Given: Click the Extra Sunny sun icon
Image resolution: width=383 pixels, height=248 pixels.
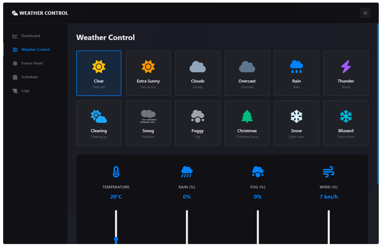Looking at the screenshot, I should click(x=148, y=67).
